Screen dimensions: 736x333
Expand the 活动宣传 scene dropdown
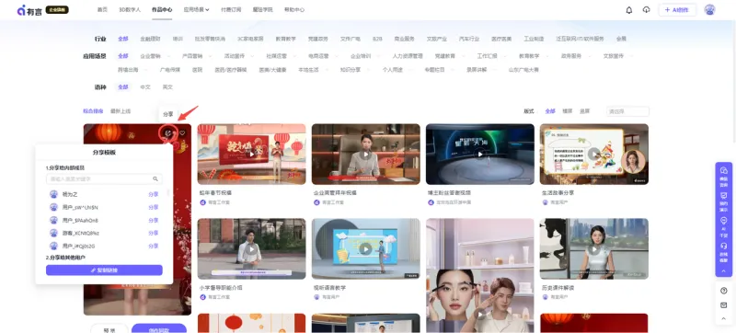click(252, 56)
